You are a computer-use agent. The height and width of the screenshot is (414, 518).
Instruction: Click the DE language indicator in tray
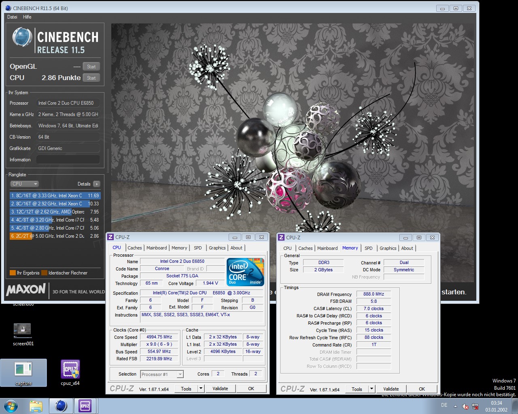pos(444,405)
